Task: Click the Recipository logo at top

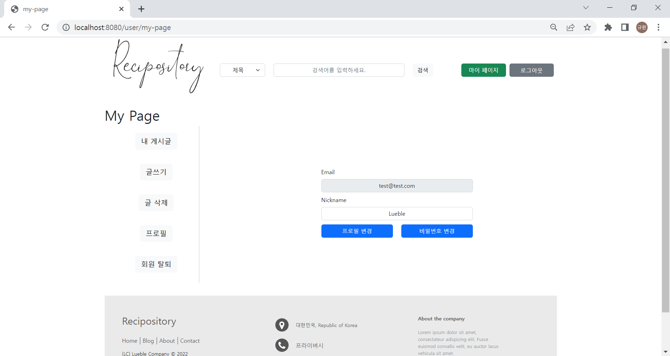Action: click(158, 66)
